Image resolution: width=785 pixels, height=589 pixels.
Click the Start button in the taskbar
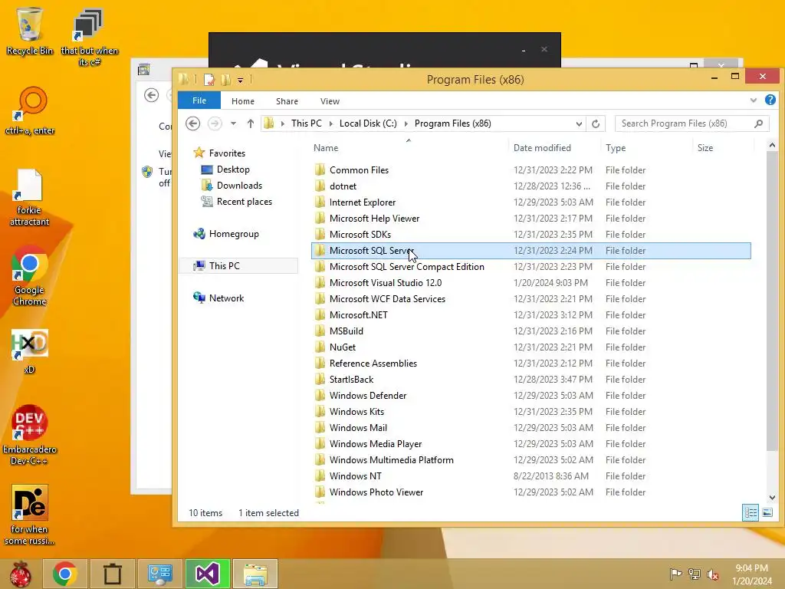tap(20, 574)
